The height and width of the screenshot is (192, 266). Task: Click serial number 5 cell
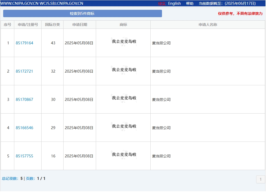pos(8,156)
